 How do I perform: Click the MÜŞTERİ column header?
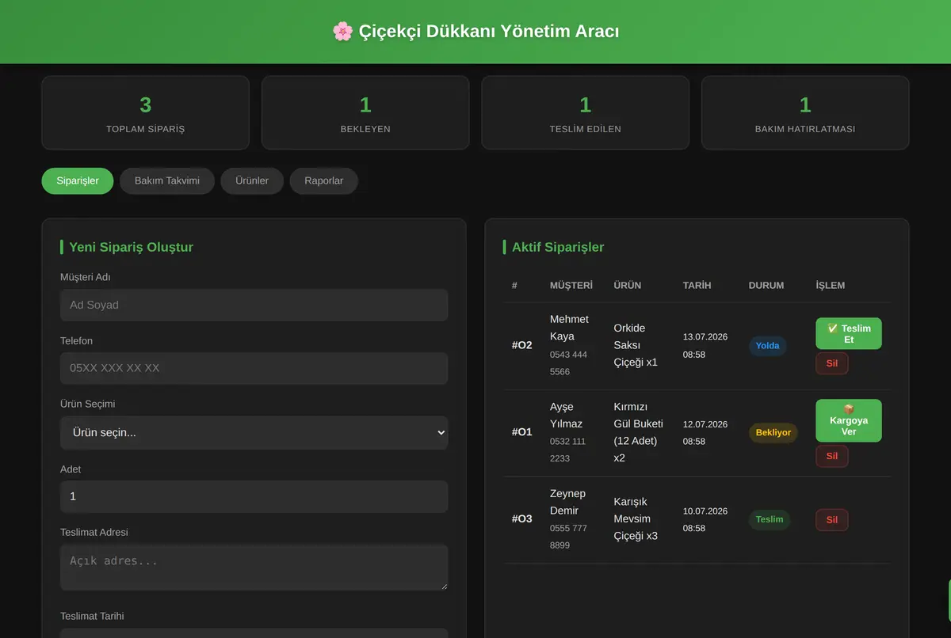[x=571, y=285]
